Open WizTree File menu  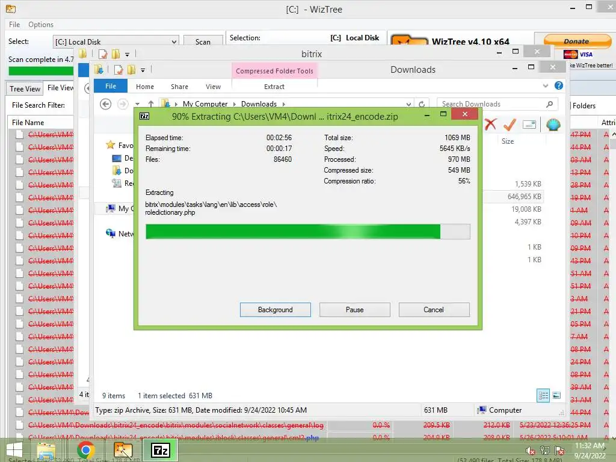[14, 24]
